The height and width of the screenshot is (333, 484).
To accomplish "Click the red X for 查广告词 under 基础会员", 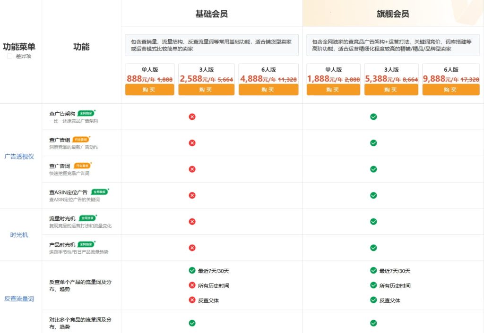I will point(192,169).
